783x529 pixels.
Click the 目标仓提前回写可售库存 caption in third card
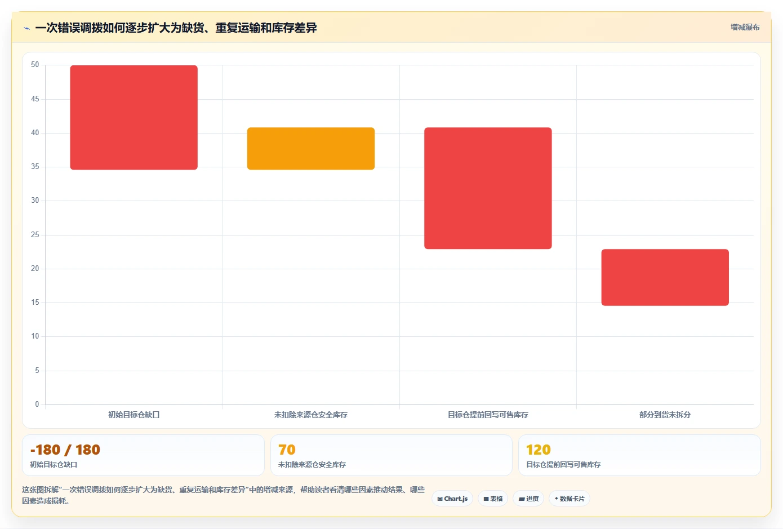tap(563, 465)
